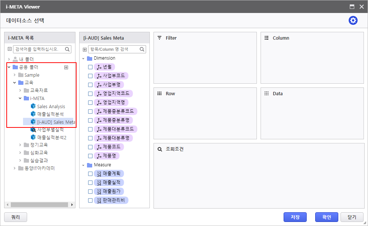Collapse the Dimension group

(84, 58)
